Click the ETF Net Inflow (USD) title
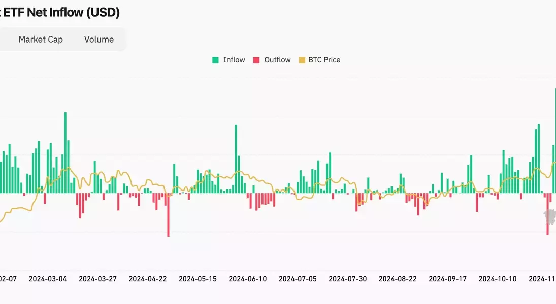Screen dimensions: 556x304 61,13
